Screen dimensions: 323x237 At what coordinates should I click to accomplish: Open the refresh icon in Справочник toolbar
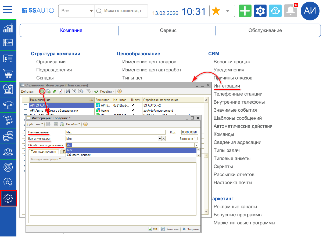pyautogui.click(x=96, y=91)
